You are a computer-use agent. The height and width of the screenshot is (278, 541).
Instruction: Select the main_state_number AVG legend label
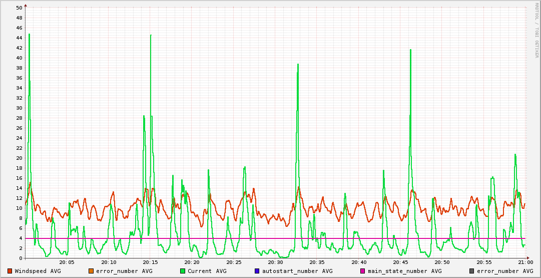[404, 271]
